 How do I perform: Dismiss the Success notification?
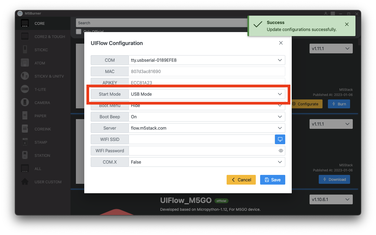pos(347,24)
